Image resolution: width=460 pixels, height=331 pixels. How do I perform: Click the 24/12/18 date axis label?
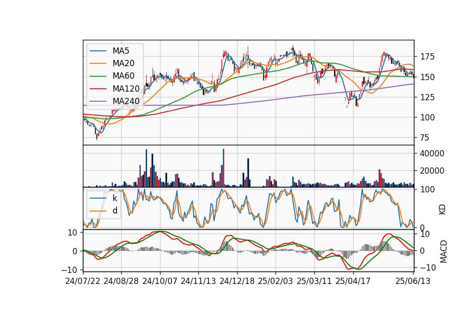coord(237,282)
